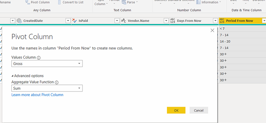Click the '< 7' cell in Period From Now
Viewport: 266px width, 123px height.
(x=242, y=29)
